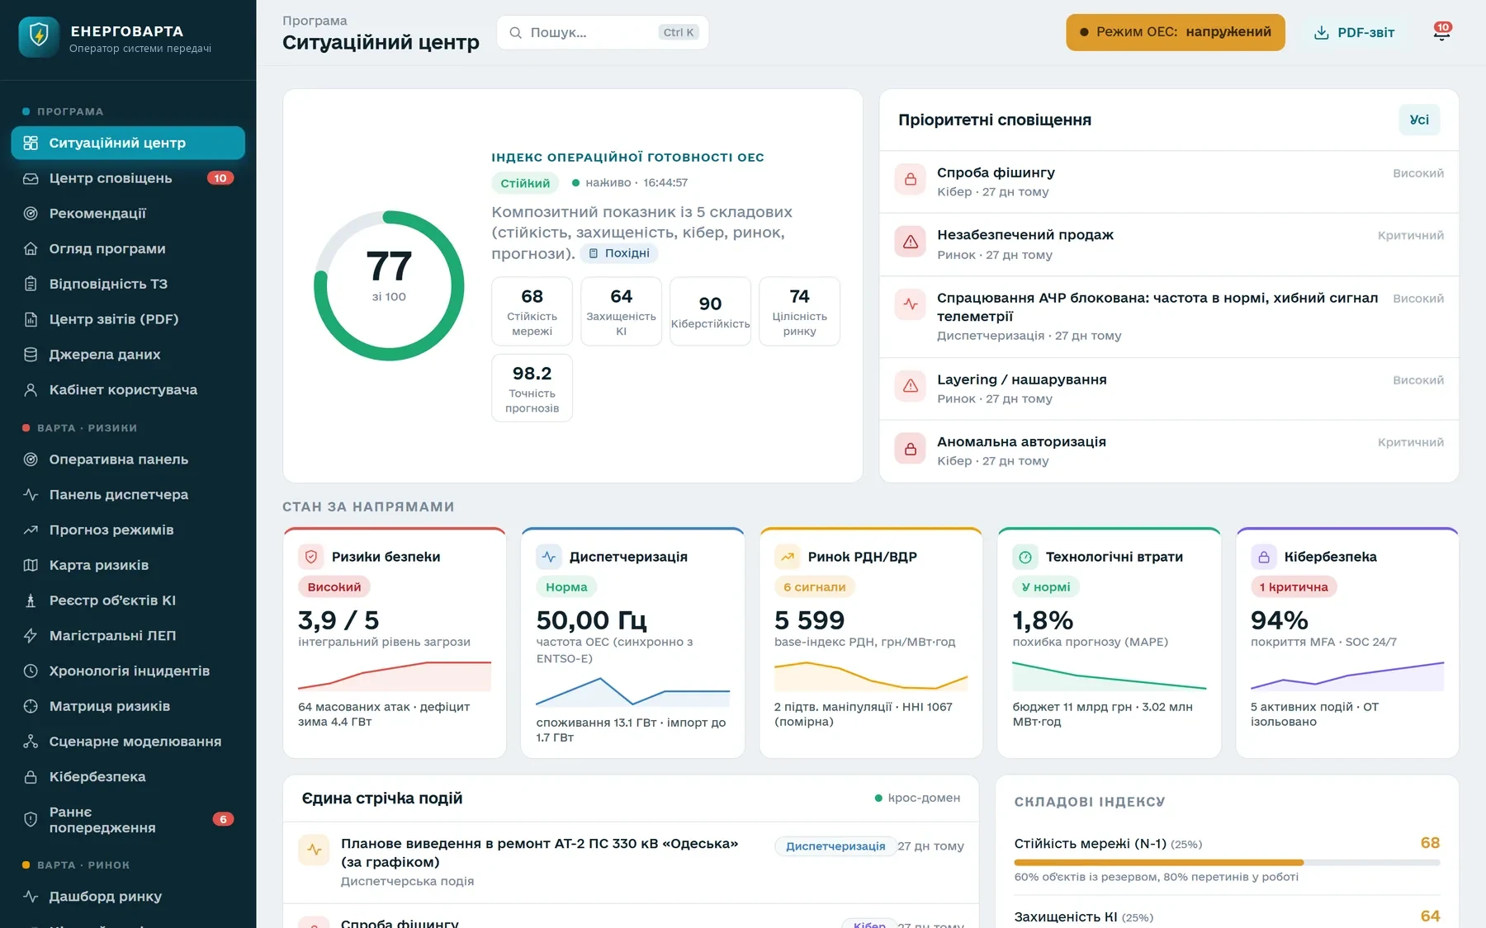Download the PDF-звіт report
The image size is (1486, 928).
(1355, 32)
